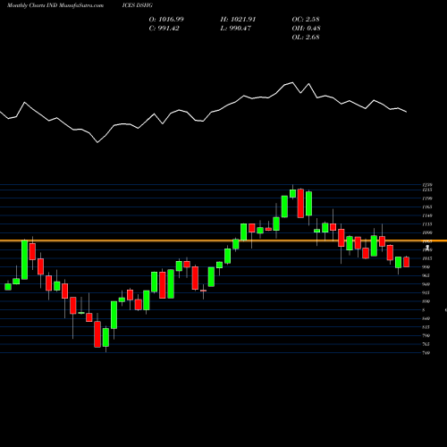Click the orange horizontal price level line

point(223,240)
